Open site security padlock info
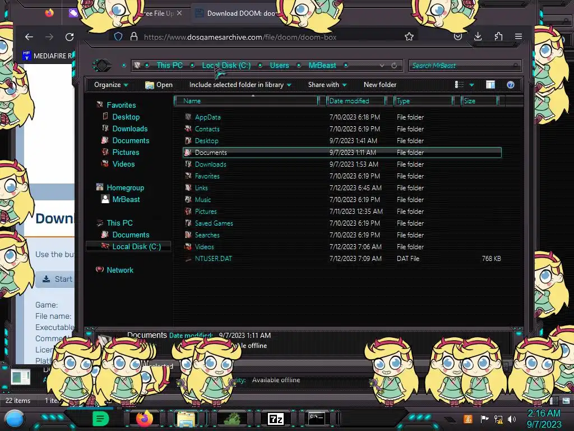 [x=134, y=36]
